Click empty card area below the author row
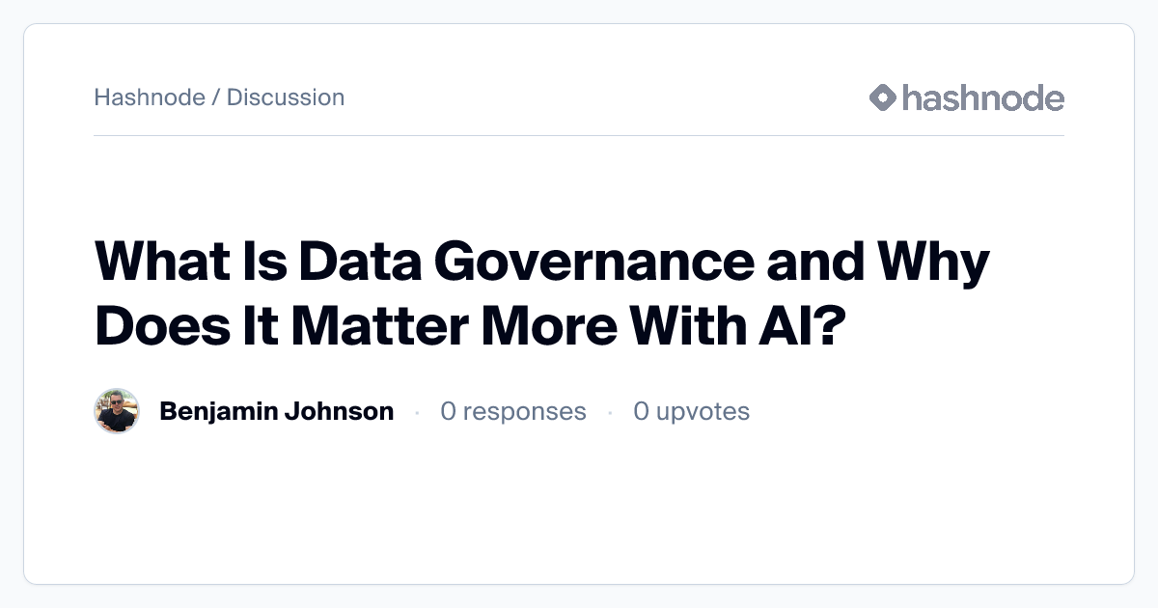Screen dimensions: 1158x608 [579, 511]
